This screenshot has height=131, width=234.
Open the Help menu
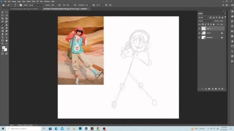[53, 1]
